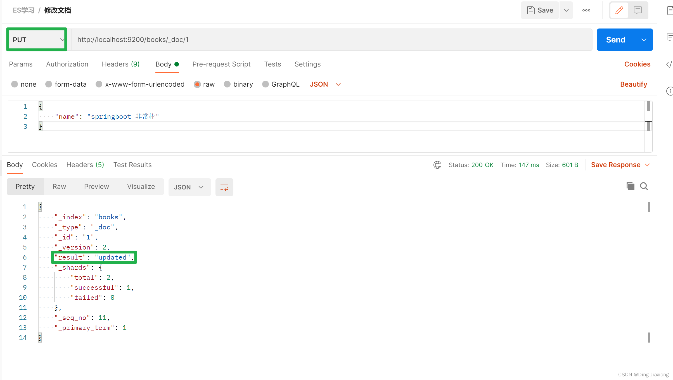
Task: Open the response search icon
Action: click(644, 186)
